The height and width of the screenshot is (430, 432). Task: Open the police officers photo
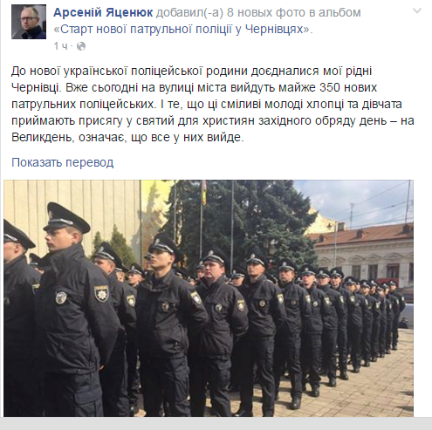pyautogui.click(x=209, y=298)
